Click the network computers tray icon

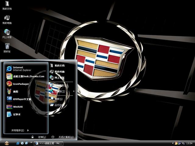[x=180, y=143]
